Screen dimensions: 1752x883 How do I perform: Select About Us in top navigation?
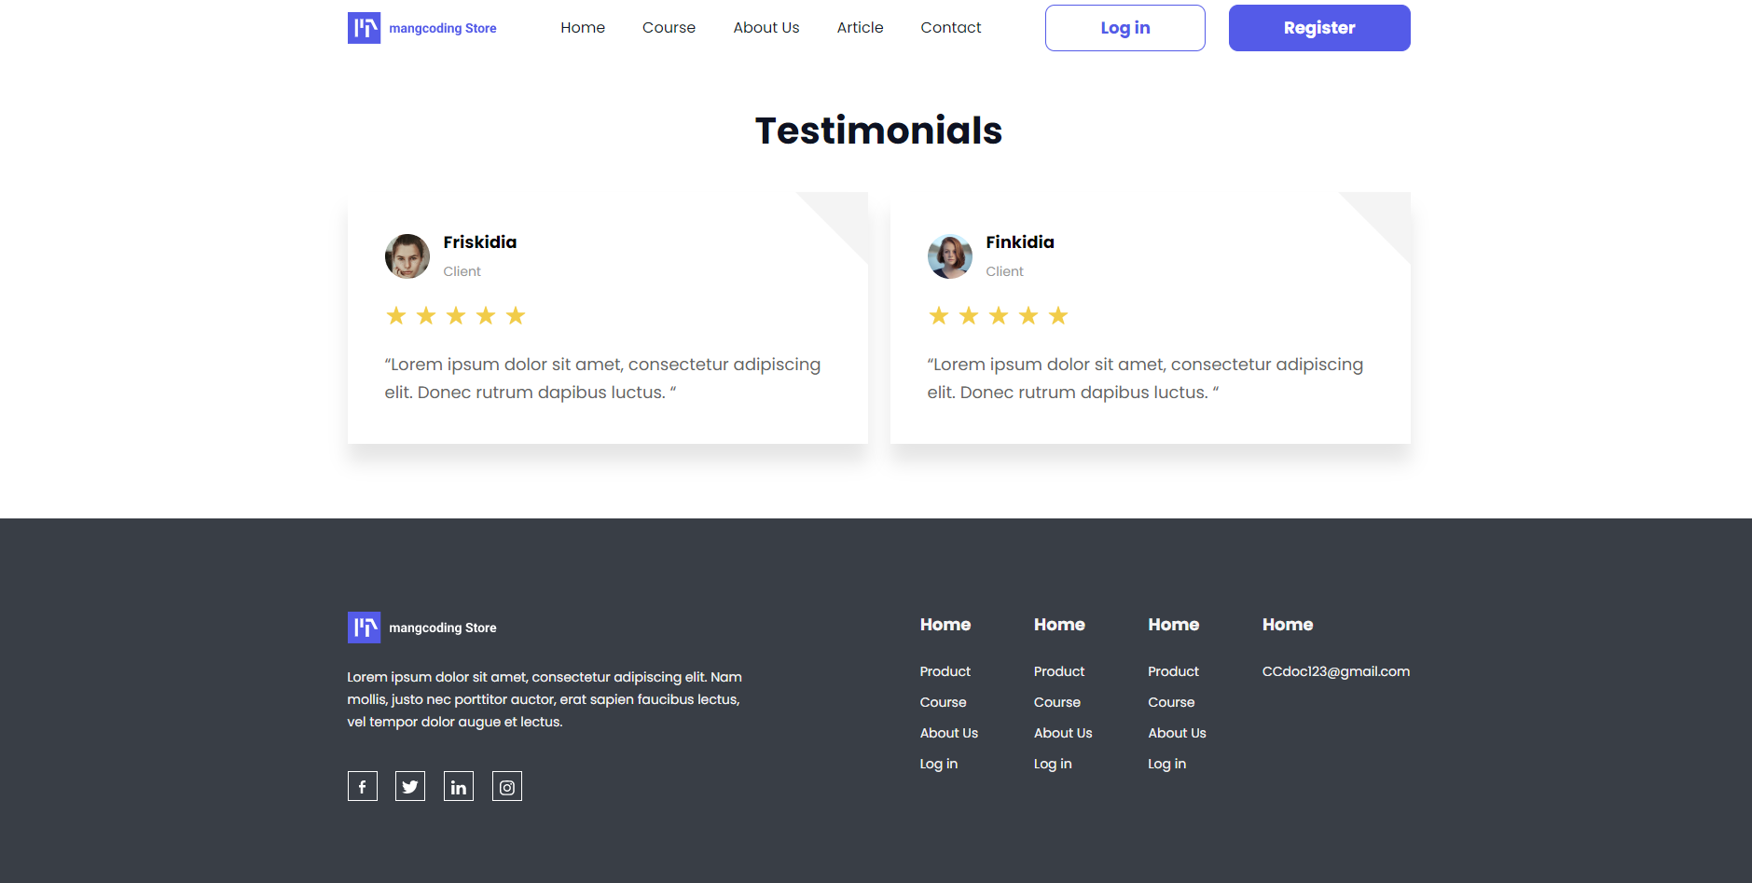click(x=766, y=28)
